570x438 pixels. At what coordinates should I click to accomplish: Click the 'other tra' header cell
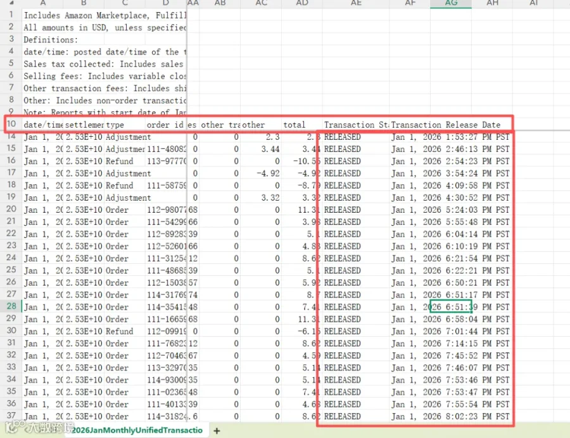[220, 125]
